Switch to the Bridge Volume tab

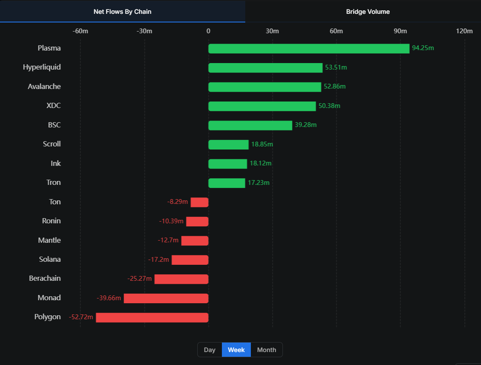tap(368, 12)
